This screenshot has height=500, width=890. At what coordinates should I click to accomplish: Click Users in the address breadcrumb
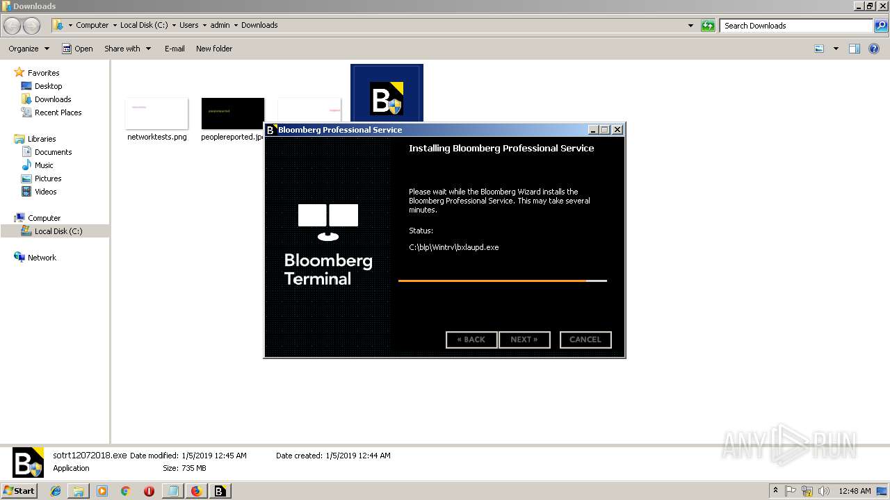click(x=188, y=25)
